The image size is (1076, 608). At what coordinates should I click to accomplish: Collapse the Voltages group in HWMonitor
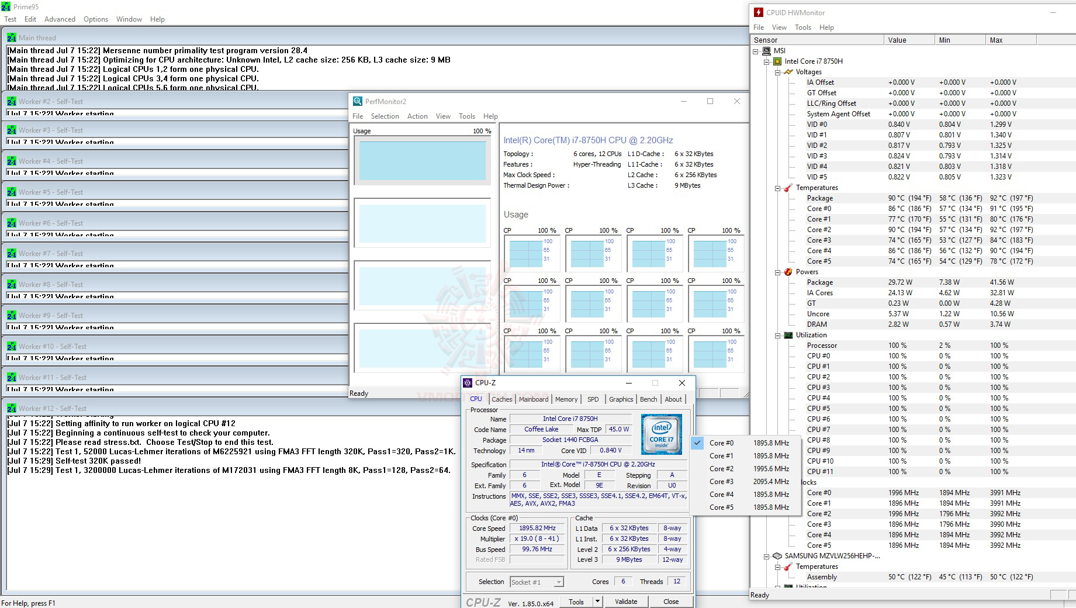(778, 72)
